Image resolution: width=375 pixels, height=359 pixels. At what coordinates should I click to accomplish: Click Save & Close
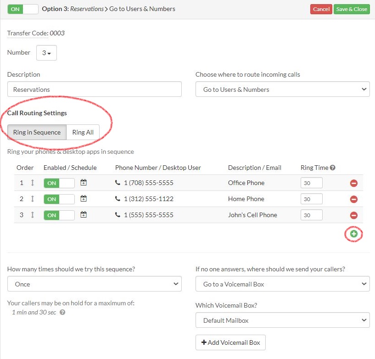(352, 9)
